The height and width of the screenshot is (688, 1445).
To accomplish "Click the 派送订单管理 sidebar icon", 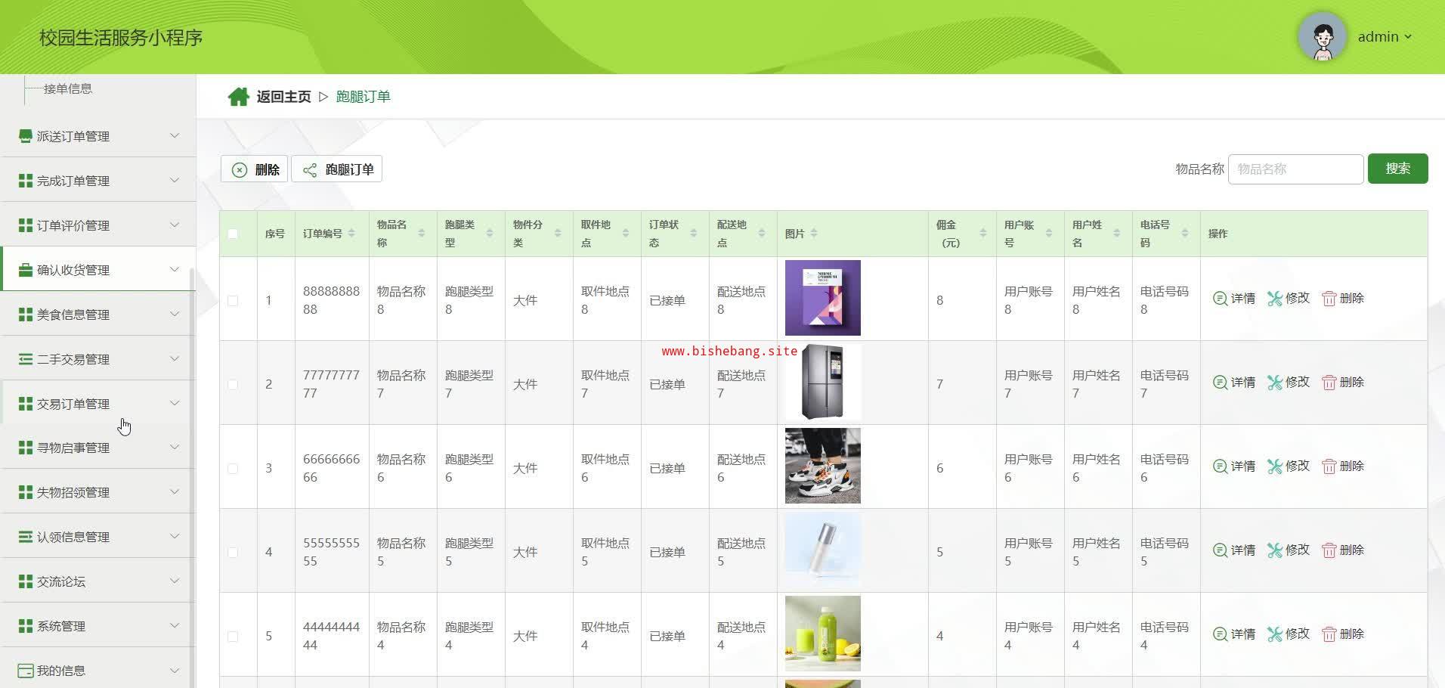I will (26, 136).
